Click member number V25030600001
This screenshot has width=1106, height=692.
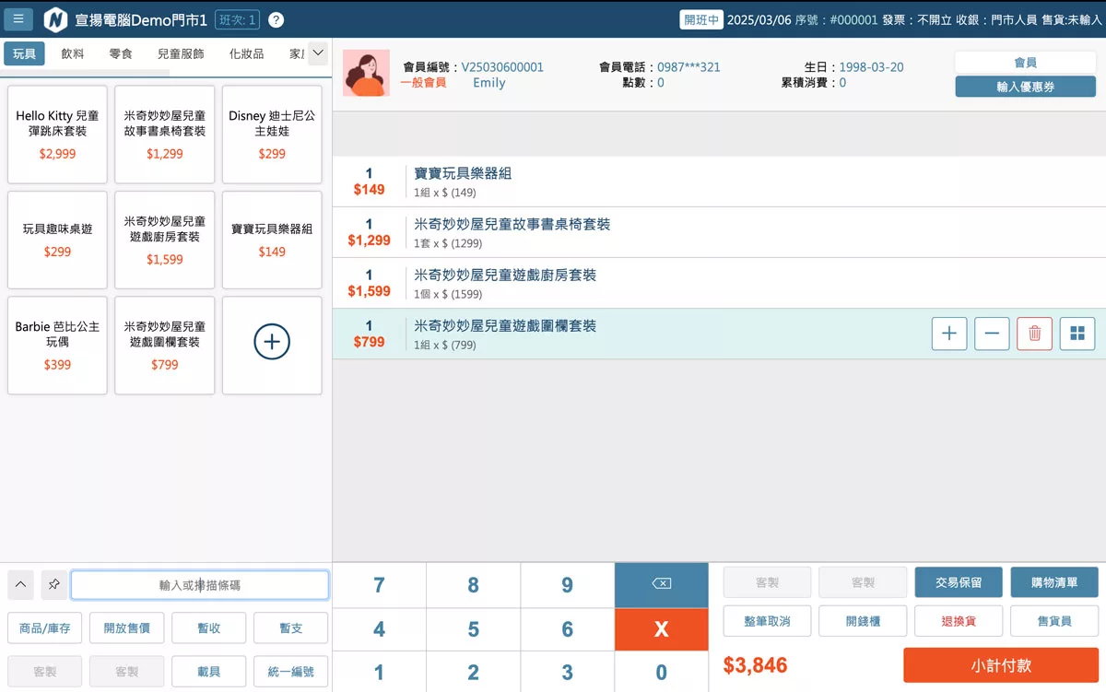pos(502,67)
